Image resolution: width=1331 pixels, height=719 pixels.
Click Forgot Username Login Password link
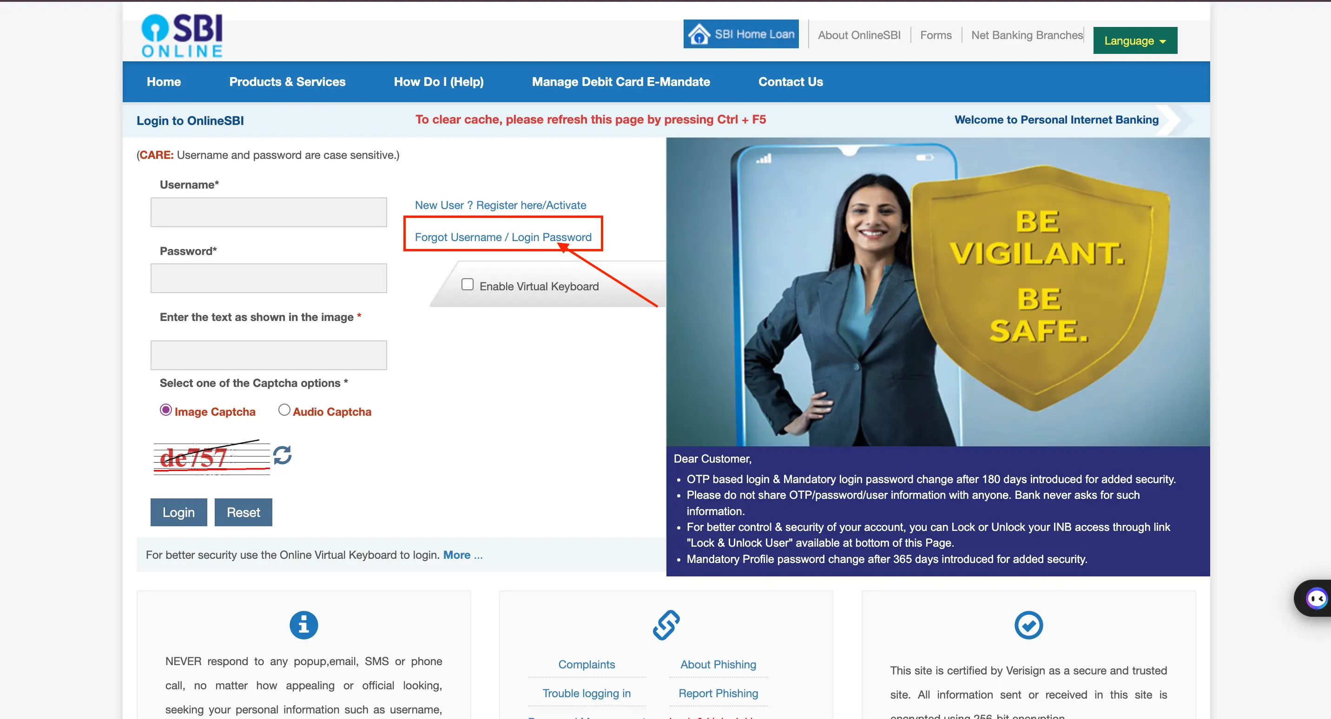[x=503, y=236]
